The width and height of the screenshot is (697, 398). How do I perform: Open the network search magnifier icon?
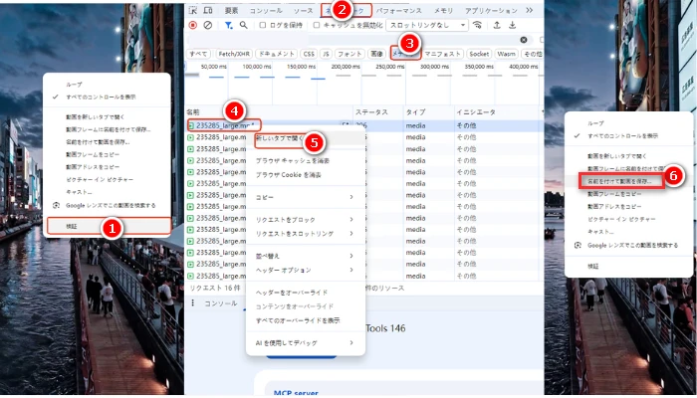pyautogui.click(x=244, y=25)
